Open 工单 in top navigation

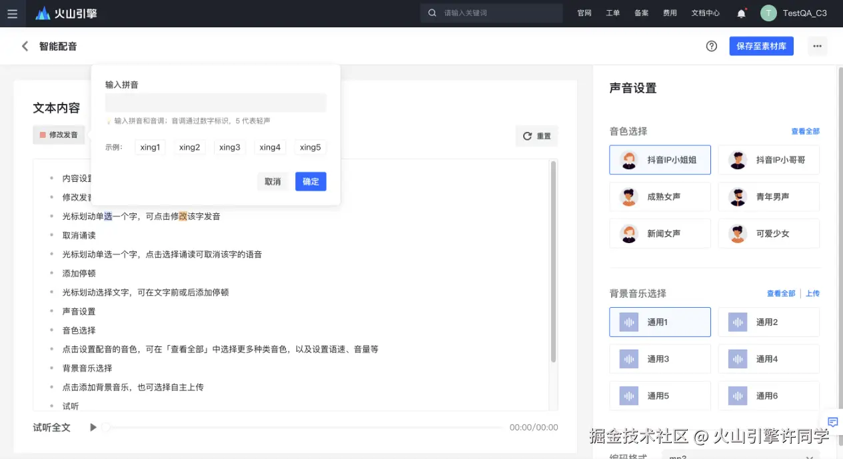tap(612, 13)
